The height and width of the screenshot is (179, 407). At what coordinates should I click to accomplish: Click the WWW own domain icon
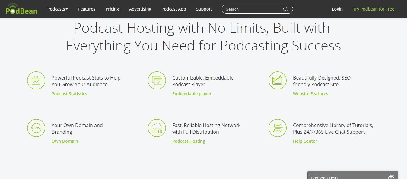[x=36, y=128]
